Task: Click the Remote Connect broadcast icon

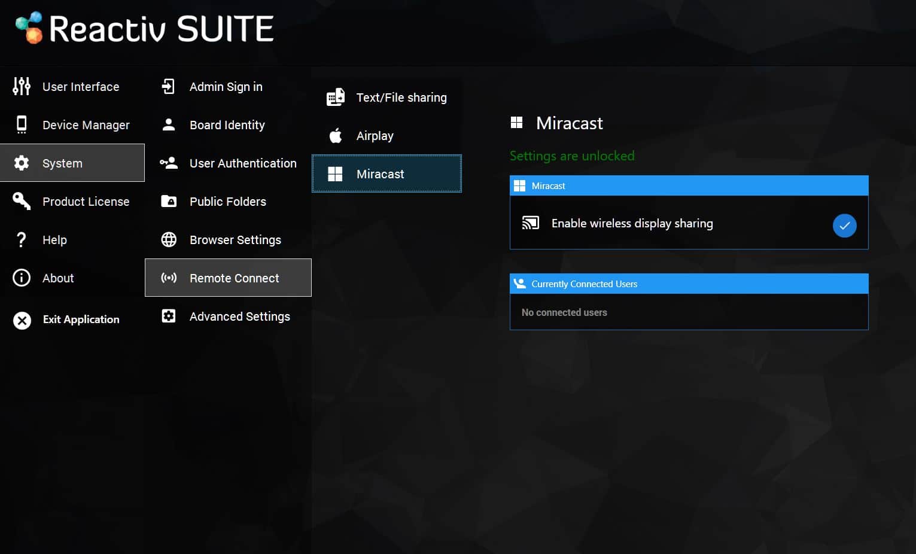Action: [x=169, y=278]
